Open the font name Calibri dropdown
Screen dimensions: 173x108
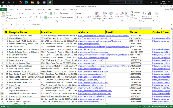[32, 13]
